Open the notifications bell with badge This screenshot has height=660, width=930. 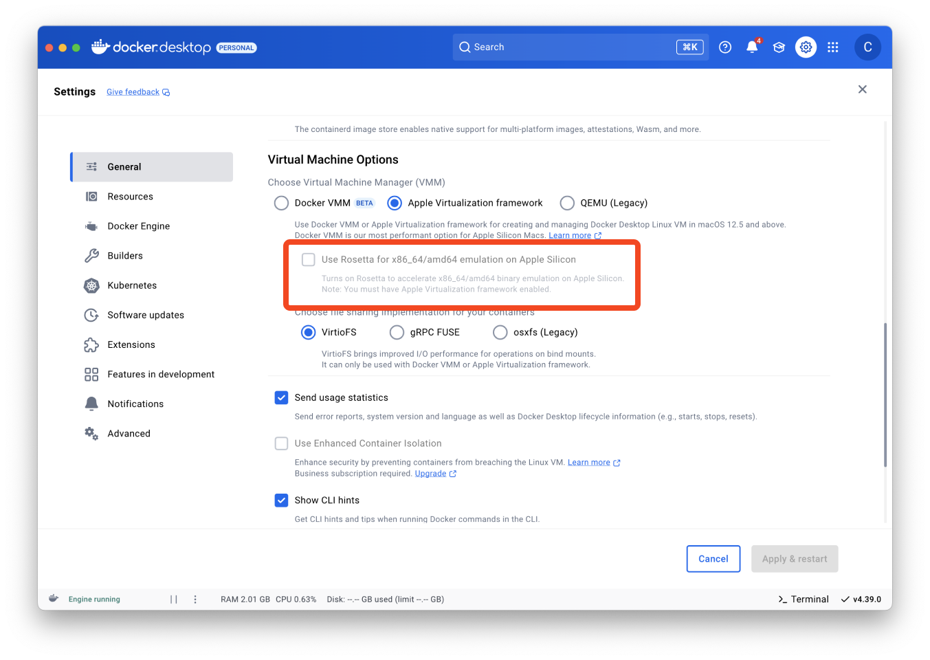752,47
